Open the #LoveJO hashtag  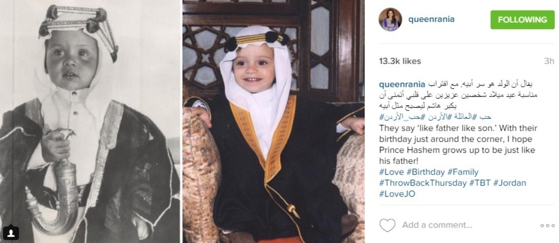(x=397, y=194)
